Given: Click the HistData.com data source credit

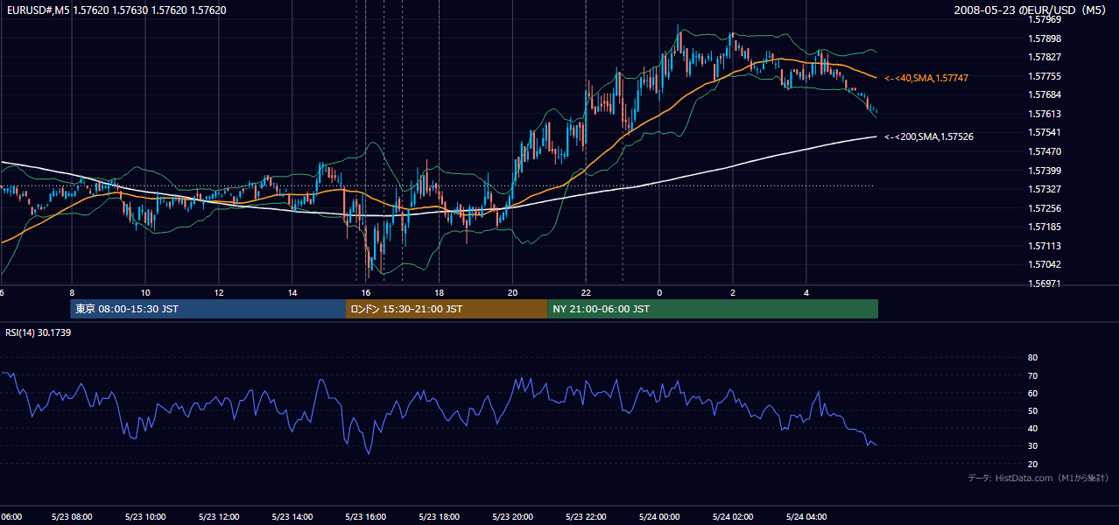Looking at the screenshot, I should click(x=1038, y=478).
